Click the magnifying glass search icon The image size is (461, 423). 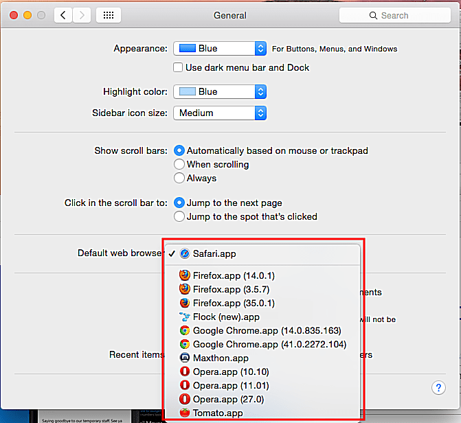pos(373,16)
